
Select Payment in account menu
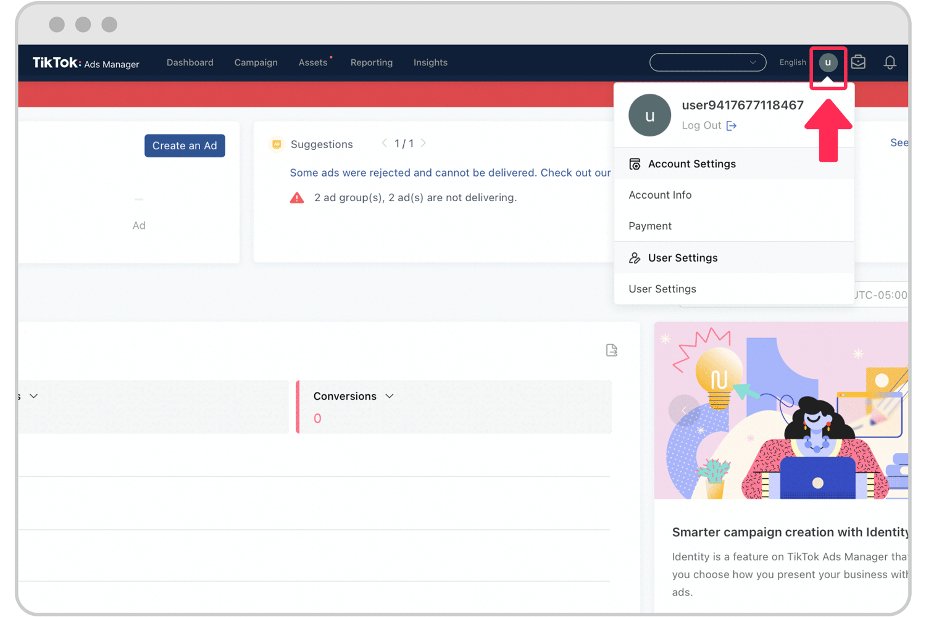pyautogui.click(x=650, y=226)
